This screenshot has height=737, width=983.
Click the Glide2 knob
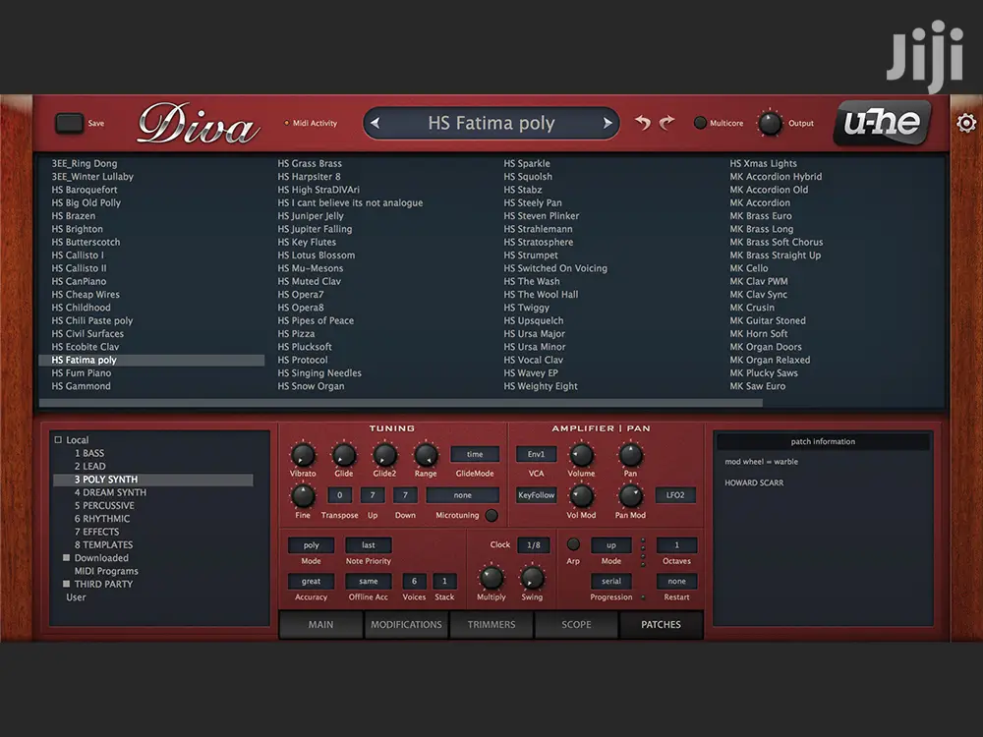(384, 456)
